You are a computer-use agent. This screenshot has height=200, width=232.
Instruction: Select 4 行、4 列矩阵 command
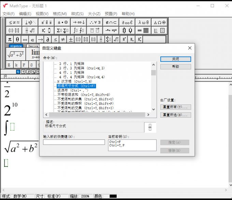(82, 77)
